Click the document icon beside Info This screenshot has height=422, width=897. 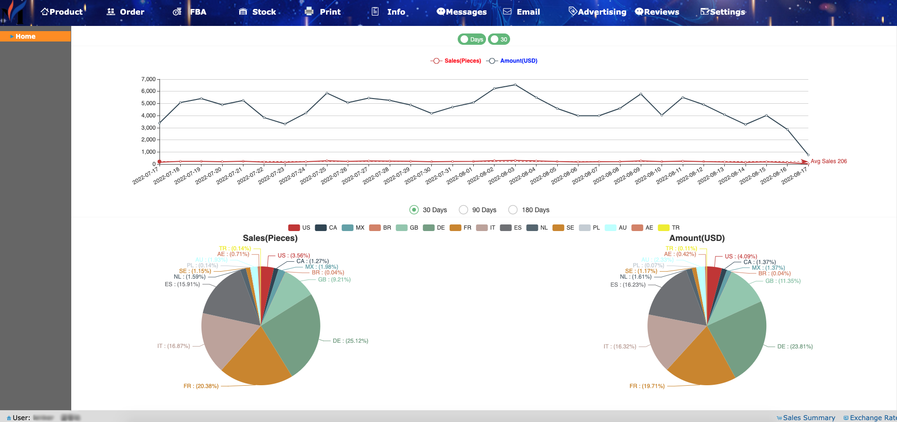point(375,11)
